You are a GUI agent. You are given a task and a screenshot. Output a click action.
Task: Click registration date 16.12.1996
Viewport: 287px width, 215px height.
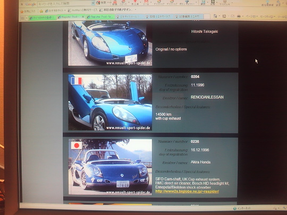coord(200,150)
